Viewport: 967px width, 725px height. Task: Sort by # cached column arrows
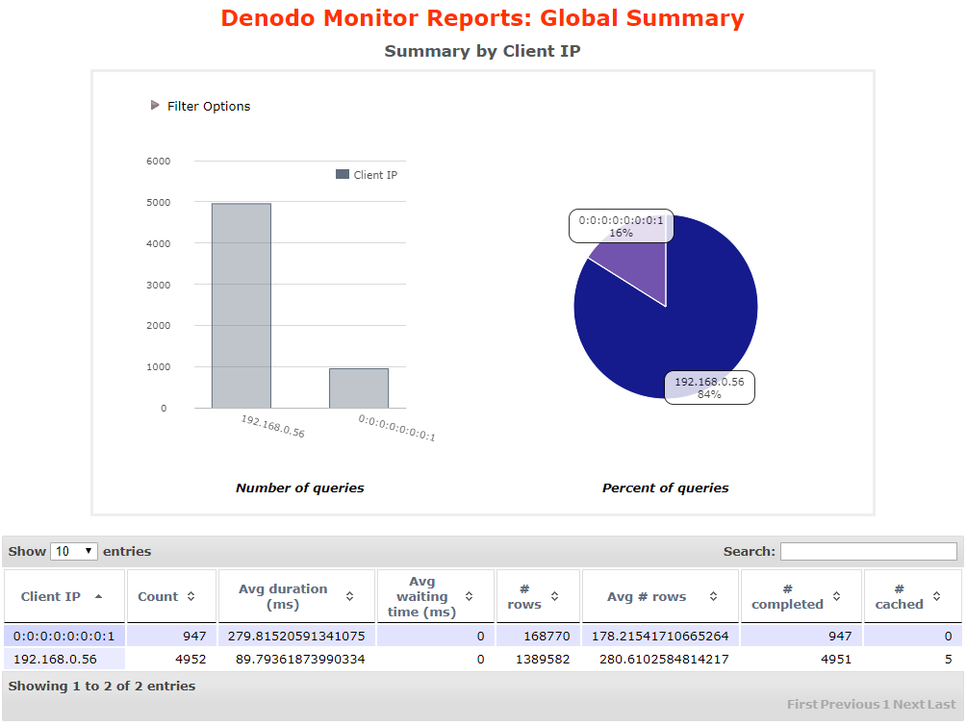point(936,596)
